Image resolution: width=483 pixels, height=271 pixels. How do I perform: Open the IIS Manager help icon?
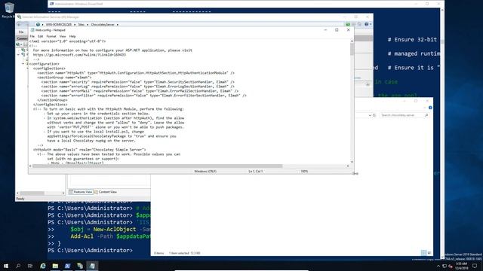367,24
